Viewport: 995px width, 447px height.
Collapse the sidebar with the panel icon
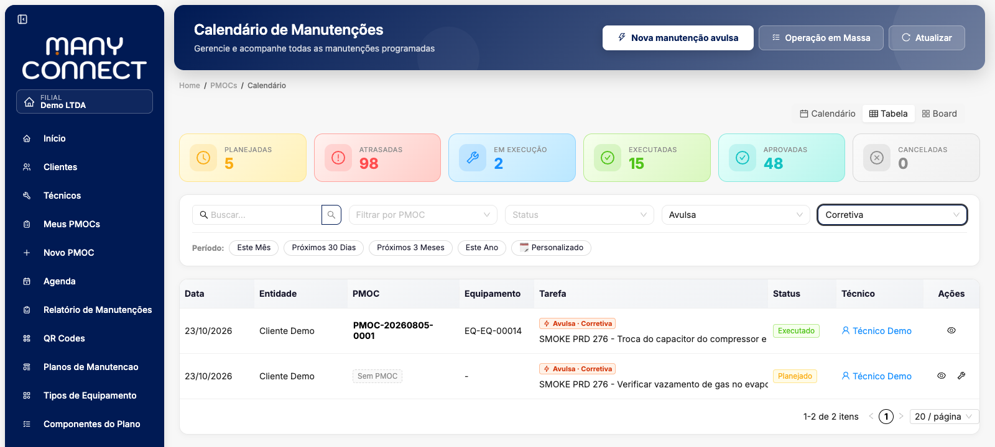pyautogui.click(x=22, y=19)
